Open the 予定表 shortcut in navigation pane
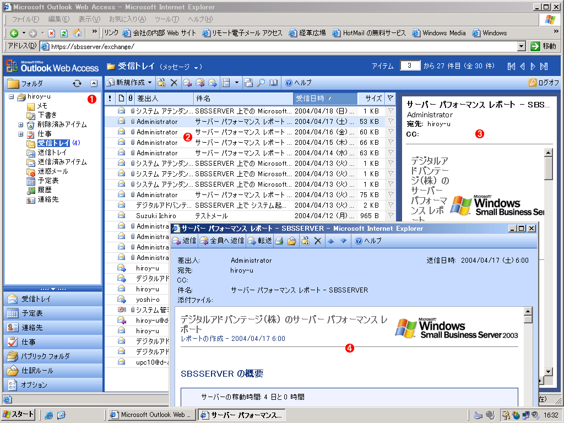 53,313
